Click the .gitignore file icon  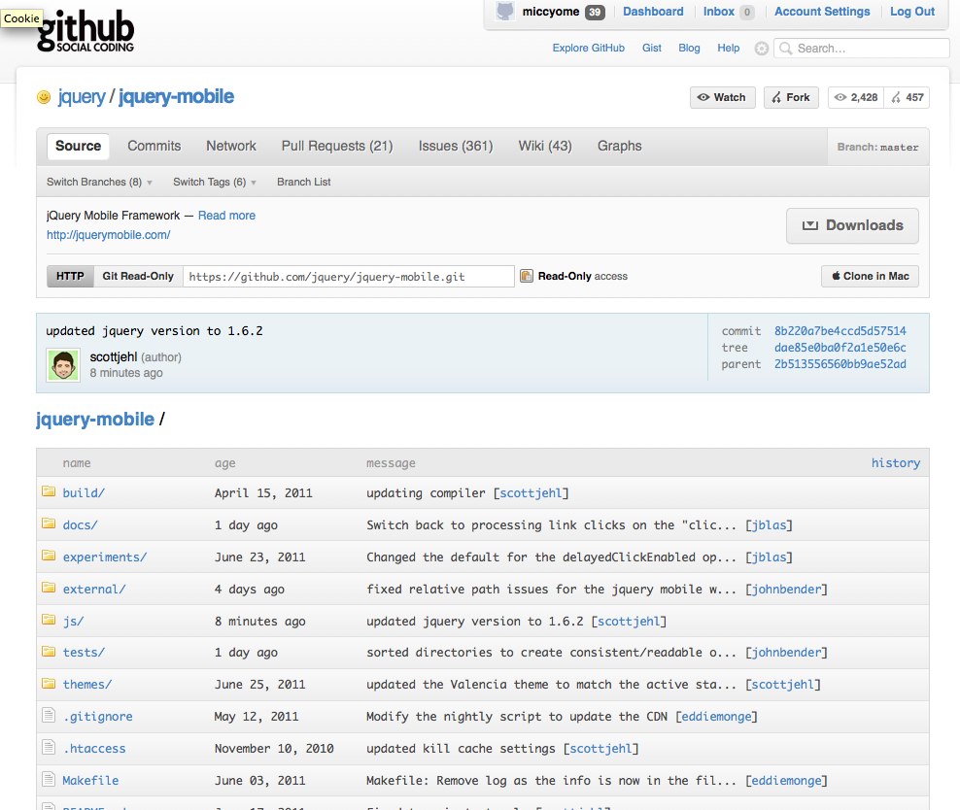click(49, 715)
